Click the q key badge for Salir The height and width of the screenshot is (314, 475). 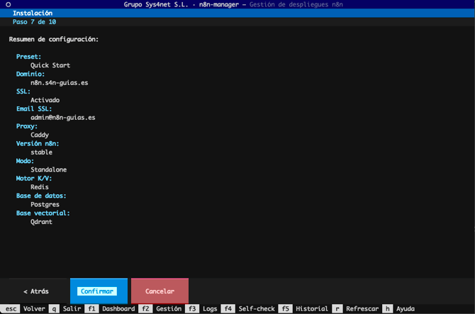point(54,309)
